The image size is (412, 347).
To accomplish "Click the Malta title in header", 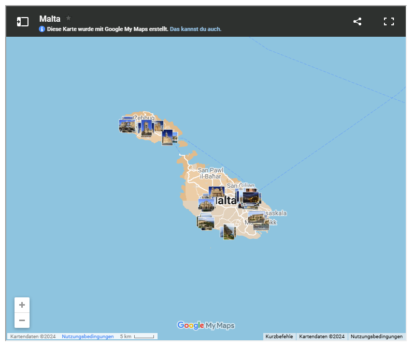I will [x=50, y=19].
